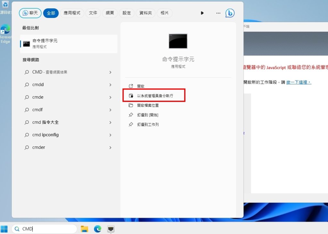328x234 pixels.
Task: Select the 資料夾 filter tab
Action: point(146,13)
